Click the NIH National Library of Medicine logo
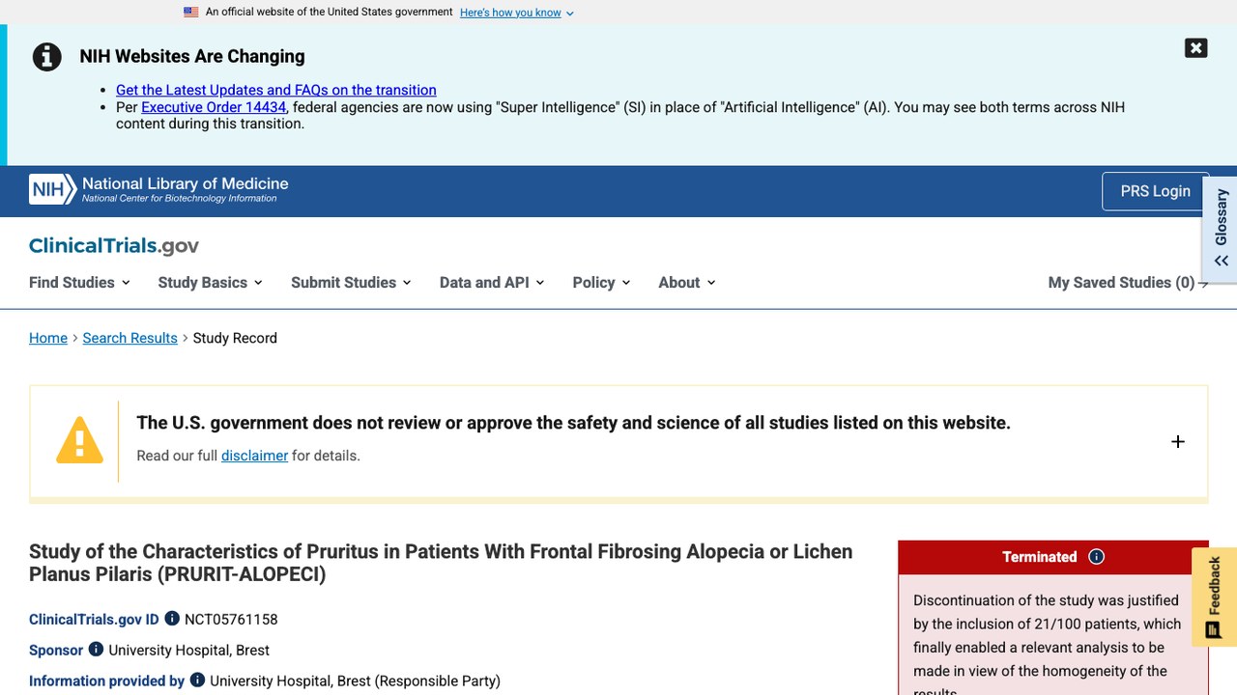Viewport: 1237px width, 695px height. (x=159, y=189)
